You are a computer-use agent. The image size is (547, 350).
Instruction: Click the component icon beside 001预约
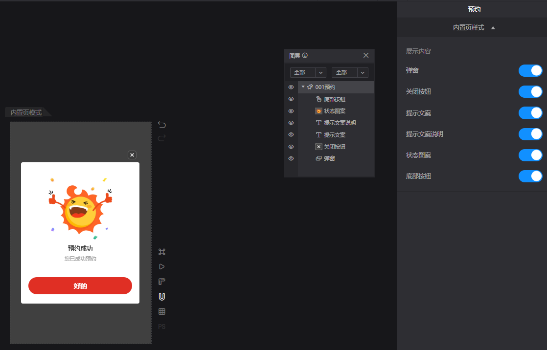(310, 87)
